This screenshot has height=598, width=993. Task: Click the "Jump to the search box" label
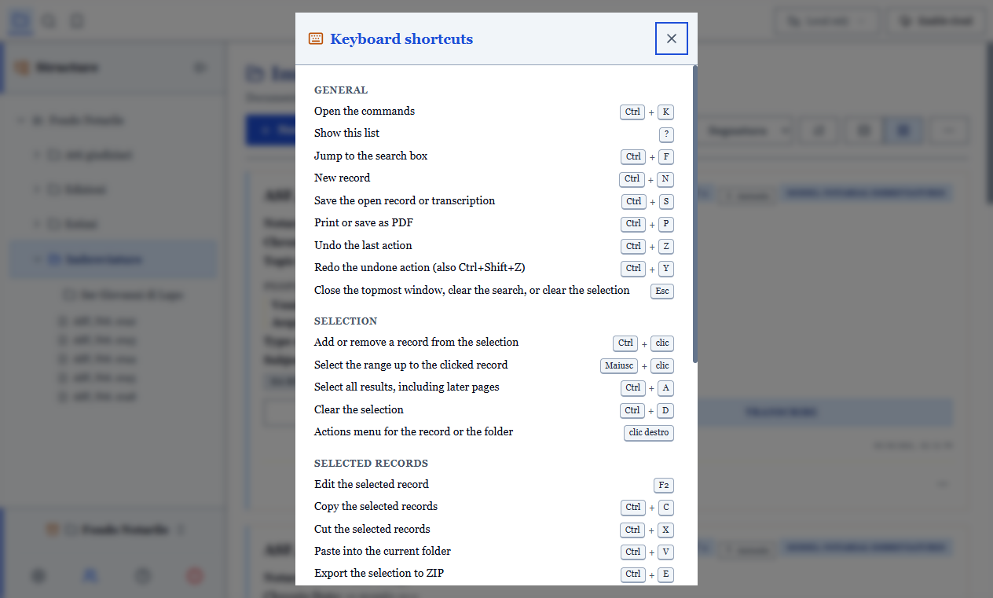point(371,156)
